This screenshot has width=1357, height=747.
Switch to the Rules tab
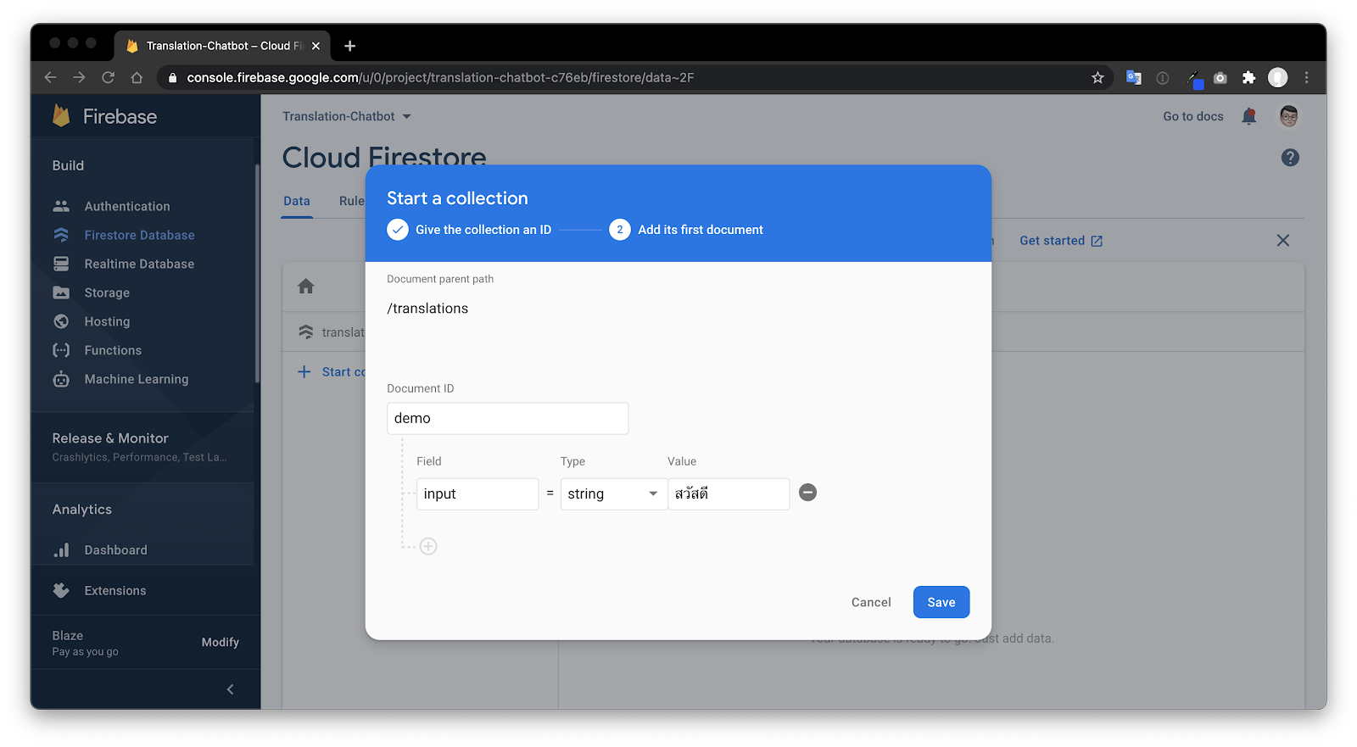pyautogui.click(x=352, y=201)
